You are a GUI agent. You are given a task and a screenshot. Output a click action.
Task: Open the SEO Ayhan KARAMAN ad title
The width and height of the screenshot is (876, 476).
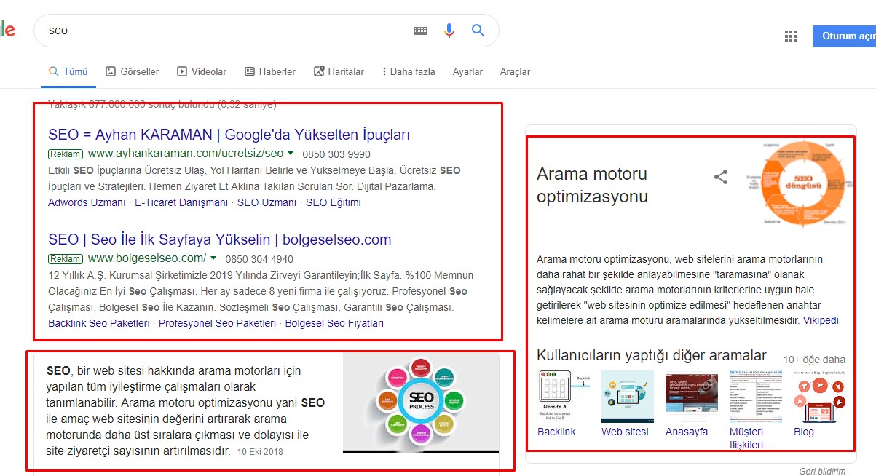point(229,135)
